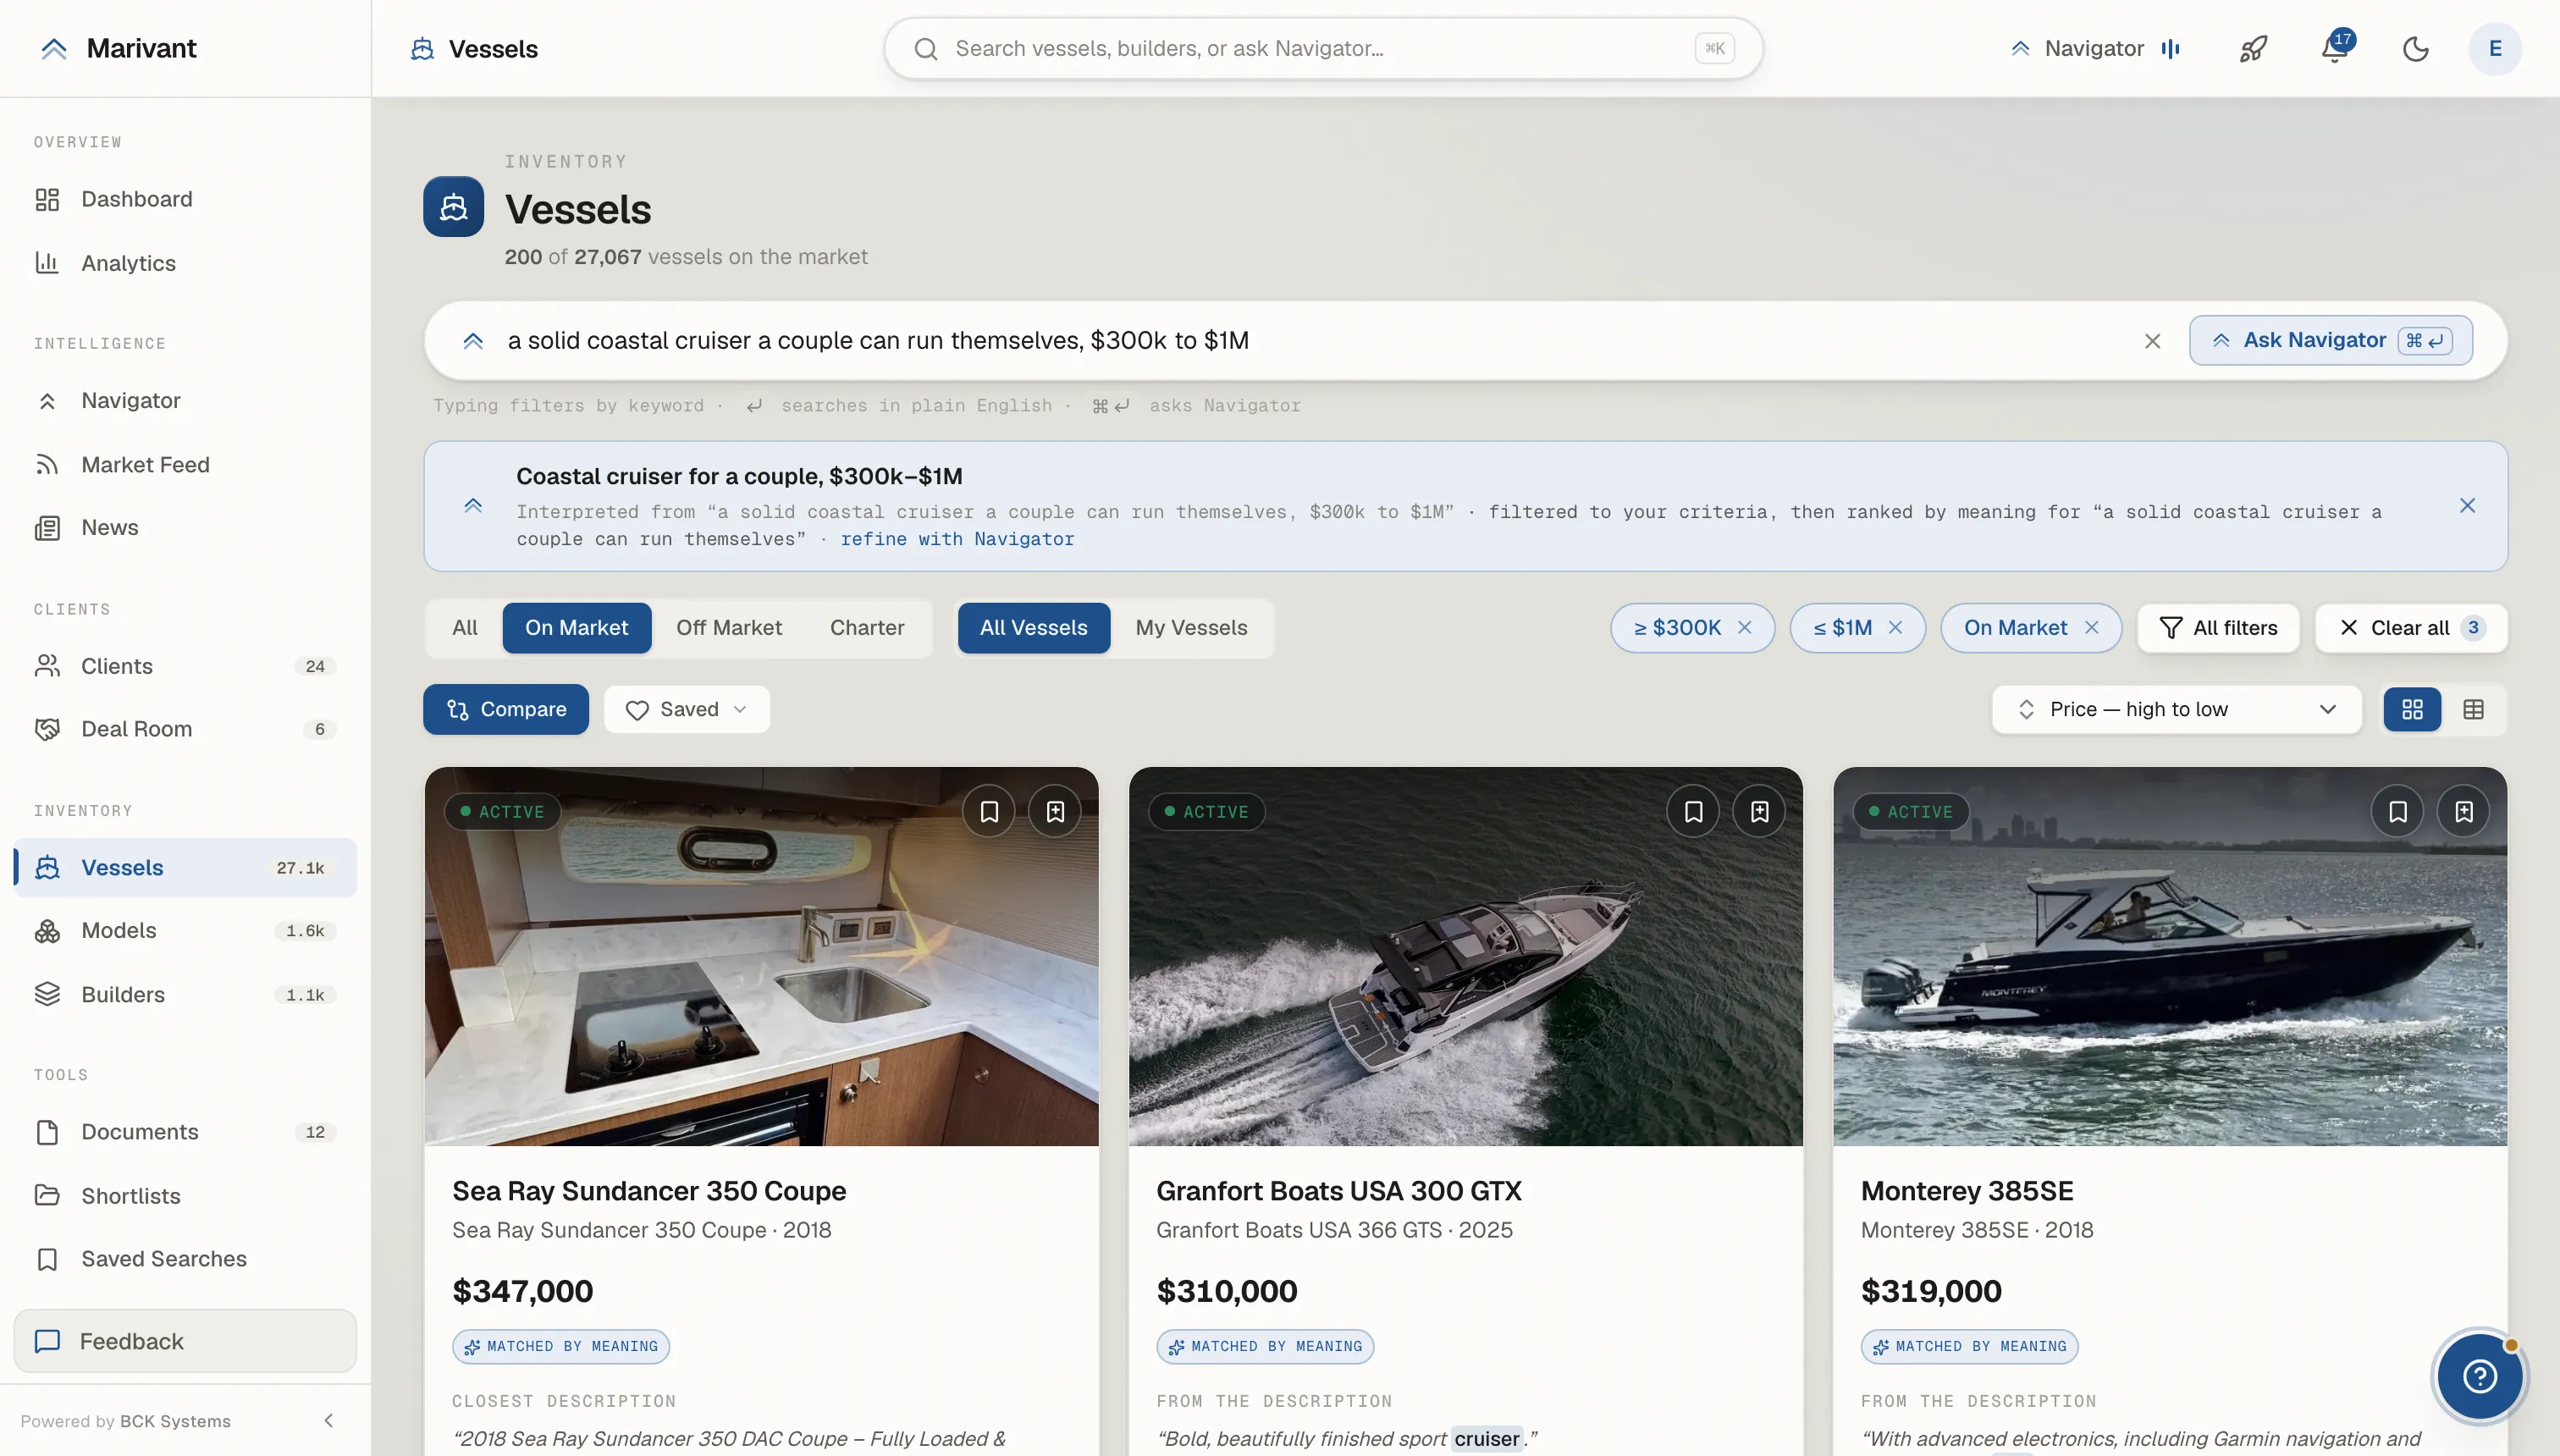The height and width of the screenshot is (1456, 2560).
Task: Add Granfort 300 GTX to shortlist
Action: pyautogui.click(x=1759, y=812)
